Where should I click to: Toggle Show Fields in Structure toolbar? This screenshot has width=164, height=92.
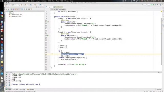16,9
